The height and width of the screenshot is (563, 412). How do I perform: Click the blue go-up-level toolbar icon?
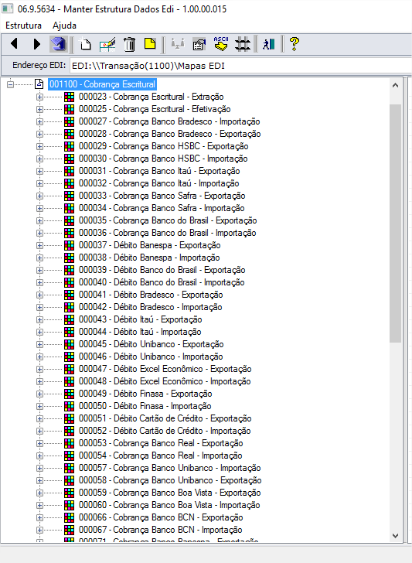pyautogui.click(x=58, y=44)
